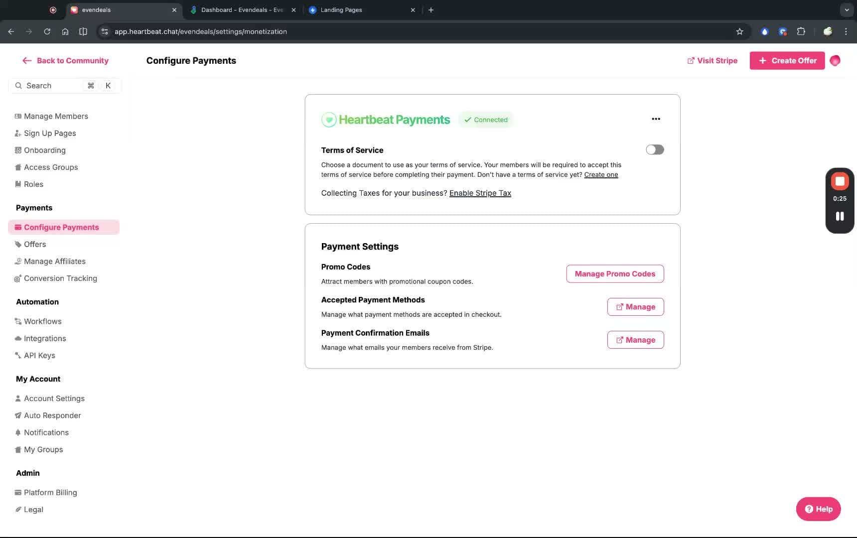Open Notifications via the bell icon
The width and height of the screenshot is (857, 538).
coord(18,432)
